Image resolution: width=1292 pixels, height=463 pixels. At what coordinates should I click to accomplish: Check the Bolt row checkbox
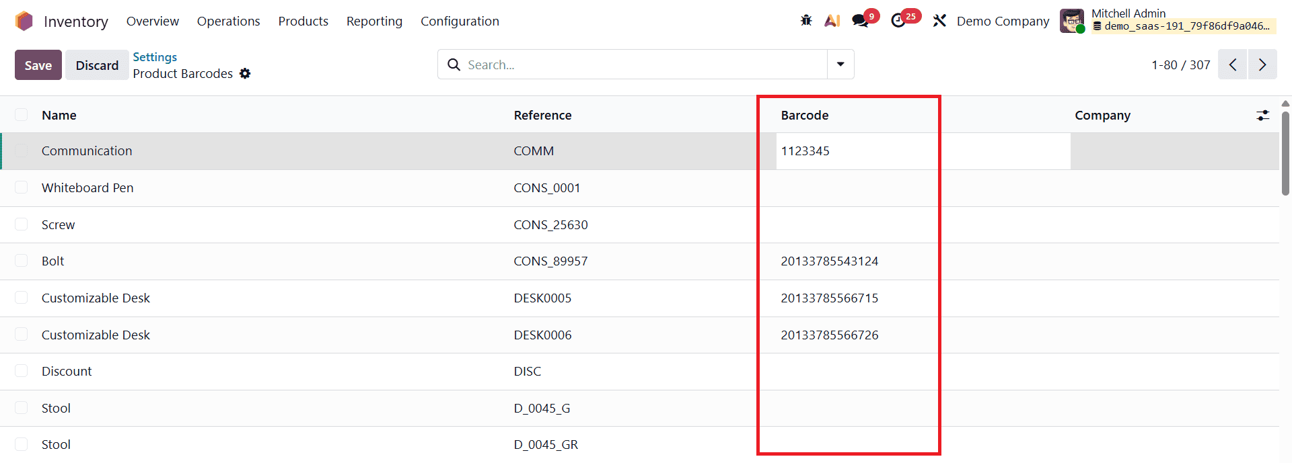click(x=22, y=261)
